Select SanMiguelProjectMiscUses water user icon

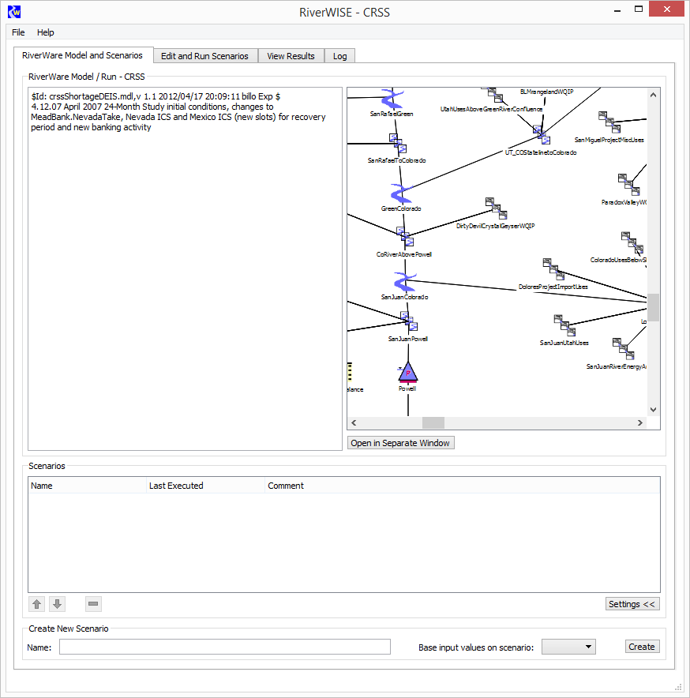tap(609, 122)
